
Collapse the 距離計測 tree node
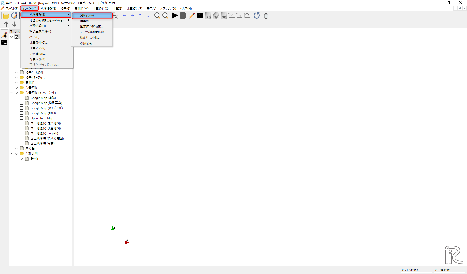(x=12, y=154)
